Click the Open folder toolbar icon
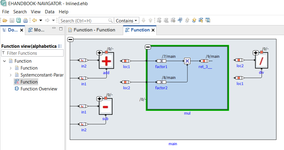This screenshot has width=284, height=150. coord(5,21)
